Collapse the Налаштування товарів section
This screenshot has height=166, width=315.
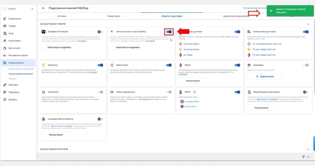(x=308, y=24)
